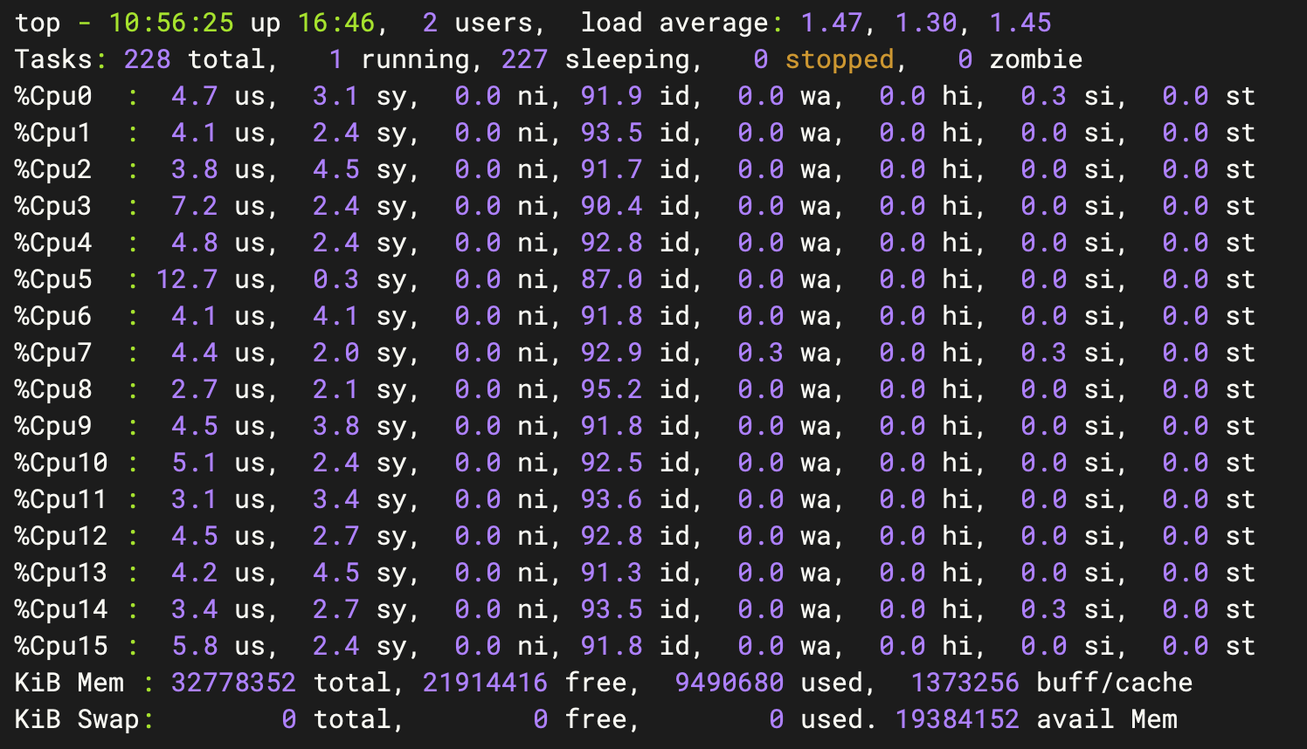The width and height of the screenshot is (1307, 749).
Task: Click the 'buff/cache' label
Action: (1114, 683)
